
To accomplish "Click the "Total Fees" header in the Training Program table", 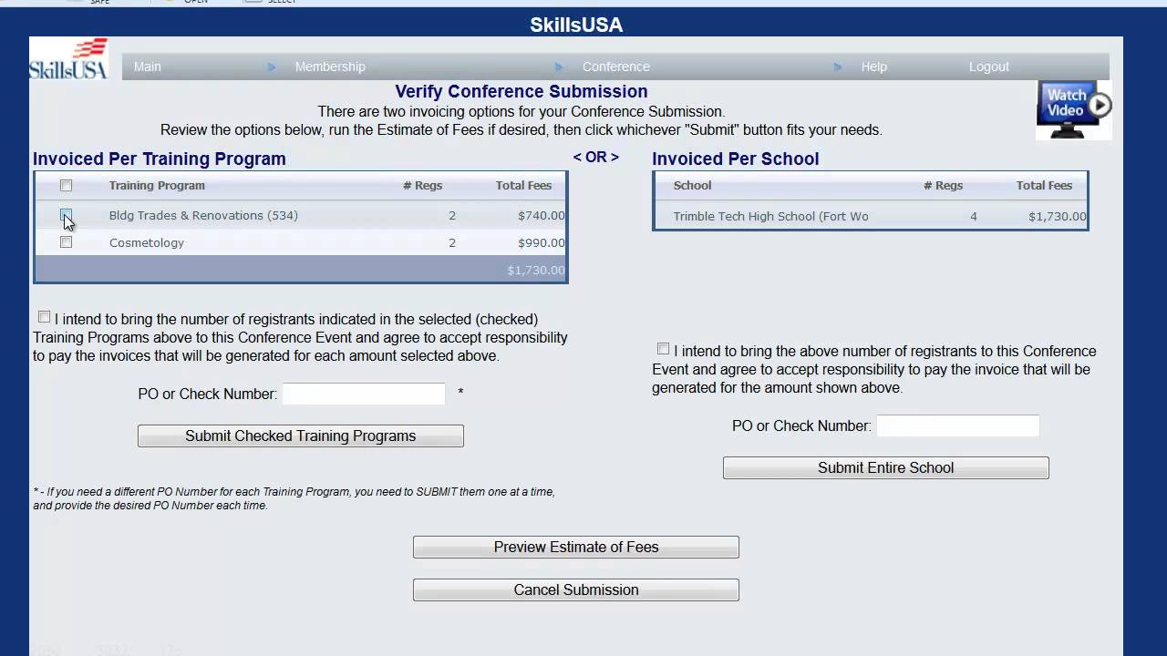I will click(523, 186).
